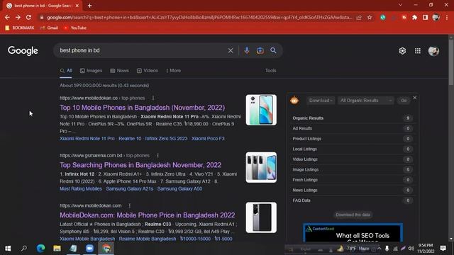Switch to Videos results tab
The width and height of the screenshot is (454, 255).
coord(148,71)
